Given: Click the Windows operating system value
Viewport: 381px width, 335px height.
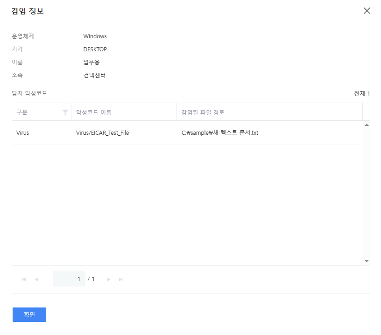Looking at the screenshot, I should tap(95, 36).
